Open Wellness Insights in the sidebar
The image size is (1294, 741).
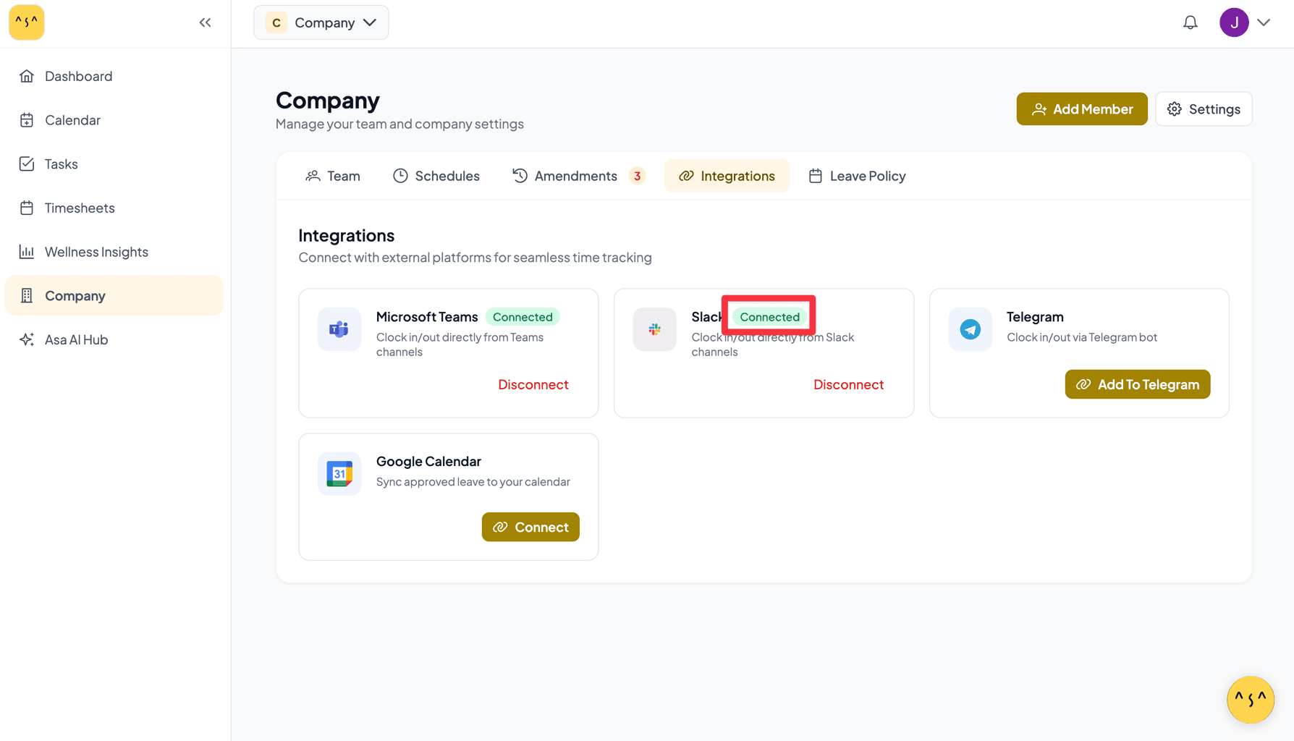96,252
